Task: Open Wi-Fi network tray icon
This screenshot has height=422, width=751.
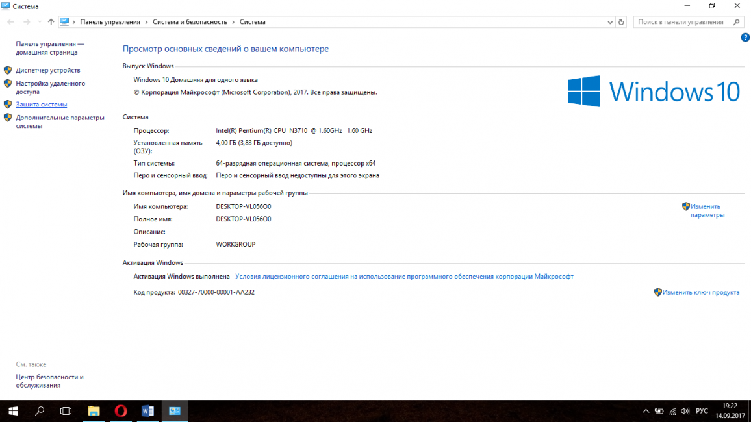Action: [x=672, y=411]
